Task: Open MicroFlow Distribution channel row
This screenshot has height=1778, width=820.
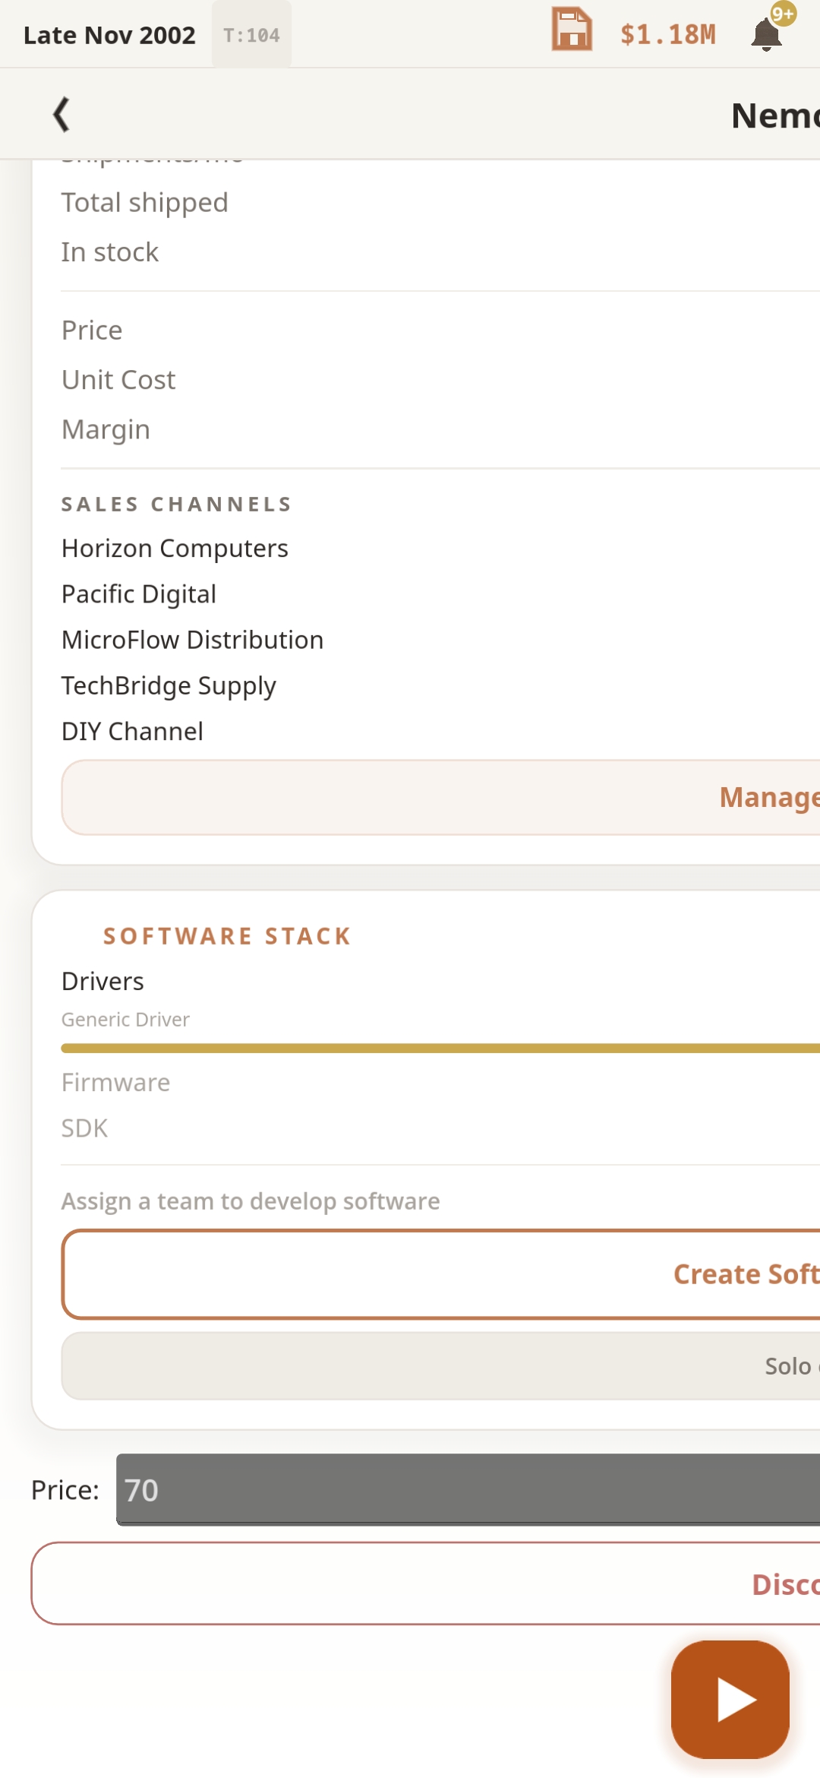Action: [192, 640]
